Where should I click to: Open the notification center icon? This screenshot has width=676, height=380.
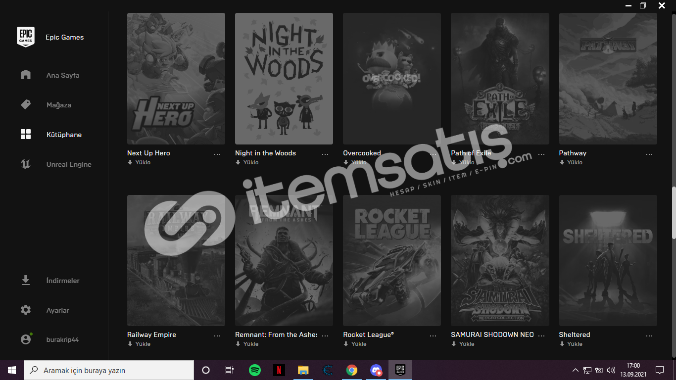pos(660,370)
